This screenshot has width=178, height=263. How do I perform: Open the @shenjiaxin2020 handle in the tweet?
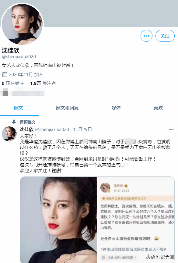pyautogui.click(x=52, y=130)
